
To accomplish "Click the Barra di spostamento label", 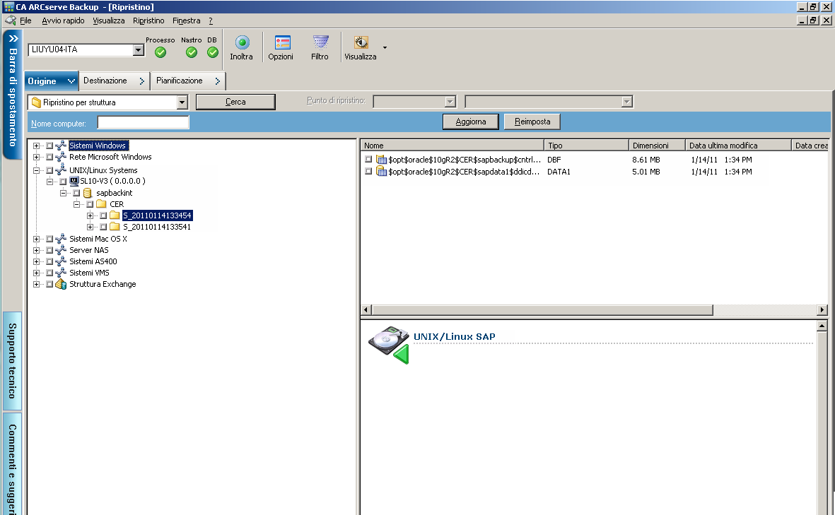I will click(13, 97).
